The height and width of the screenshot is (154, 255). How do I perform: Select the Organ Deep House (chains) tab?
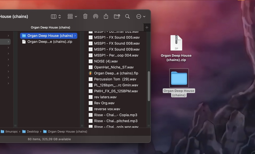50,27
